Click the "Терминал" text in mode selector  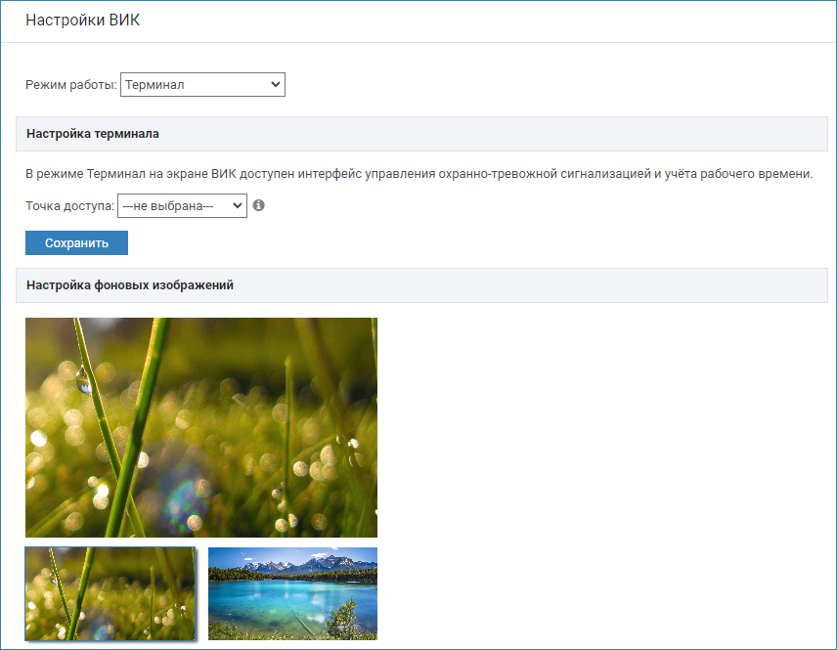pos(155,85)
